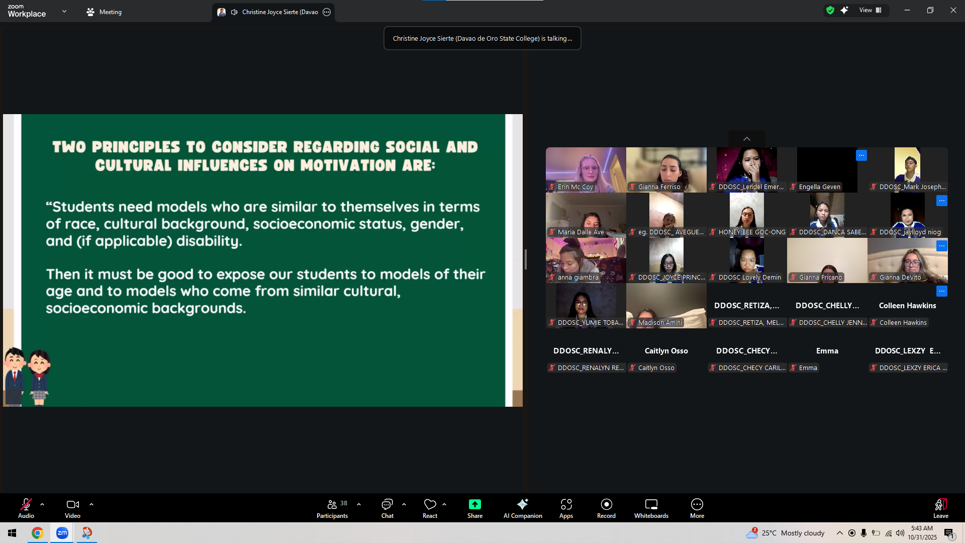The image size is (965, 543).
Task: Open the Chat window
Action: pos(387,508)
